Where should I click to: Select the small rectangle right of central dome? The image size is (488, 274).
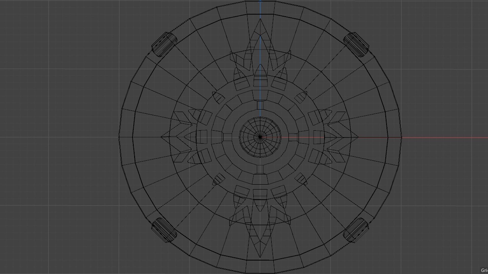293,137
